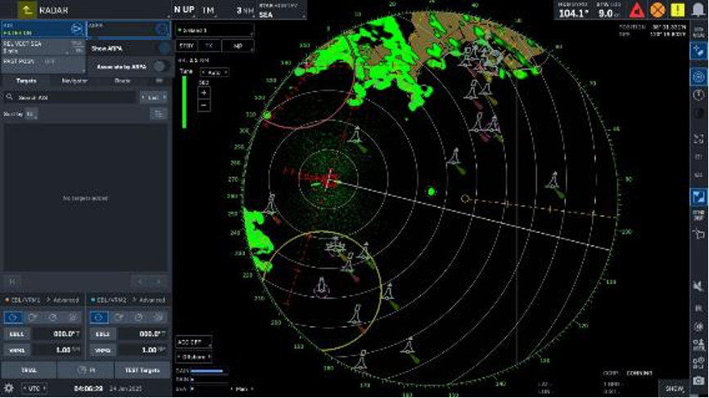The image size is (709, 398).
Task: Click the orange crossed-circle warning icon
Action: pyautogui.click(x=658, y=10)
